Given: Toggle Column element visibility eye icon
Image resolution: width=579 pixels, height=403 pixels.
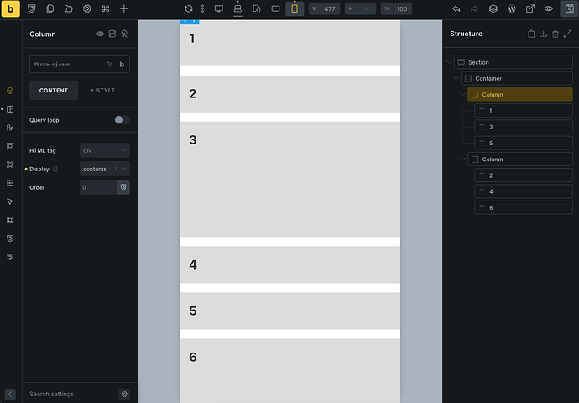Looking at the screenshot, I should [100, 34].
